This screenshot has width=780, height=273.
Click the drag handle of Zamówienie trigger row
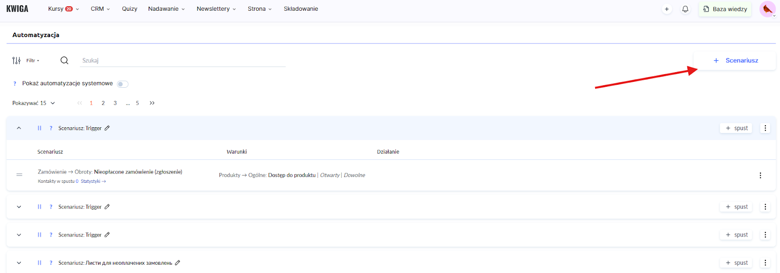click(19, 175)
